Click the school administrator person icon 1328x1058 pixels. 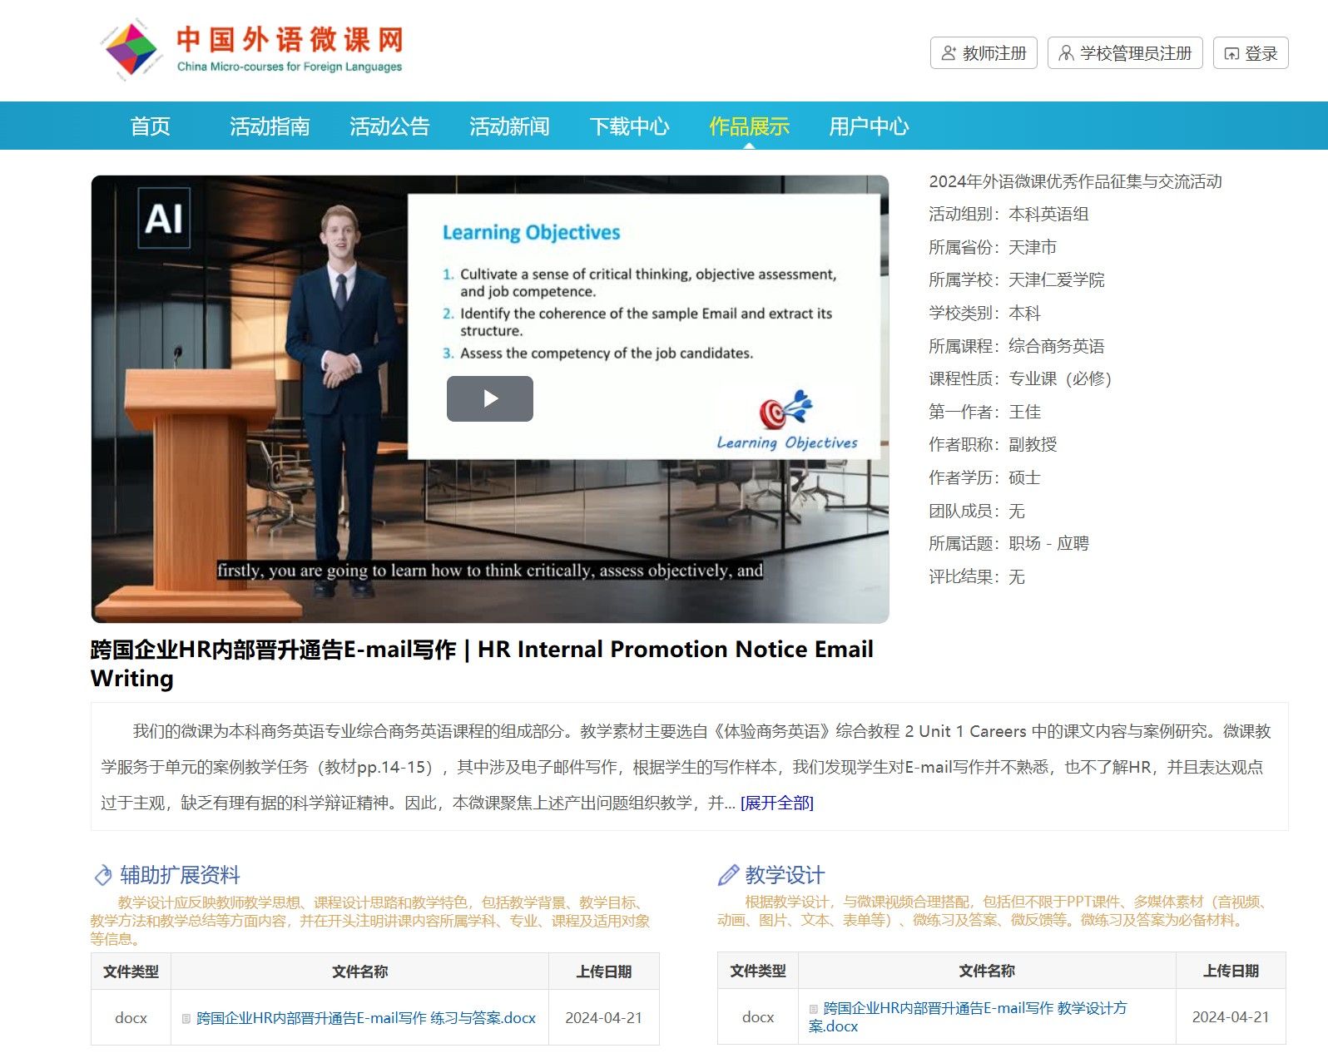tap(1066, 53)
